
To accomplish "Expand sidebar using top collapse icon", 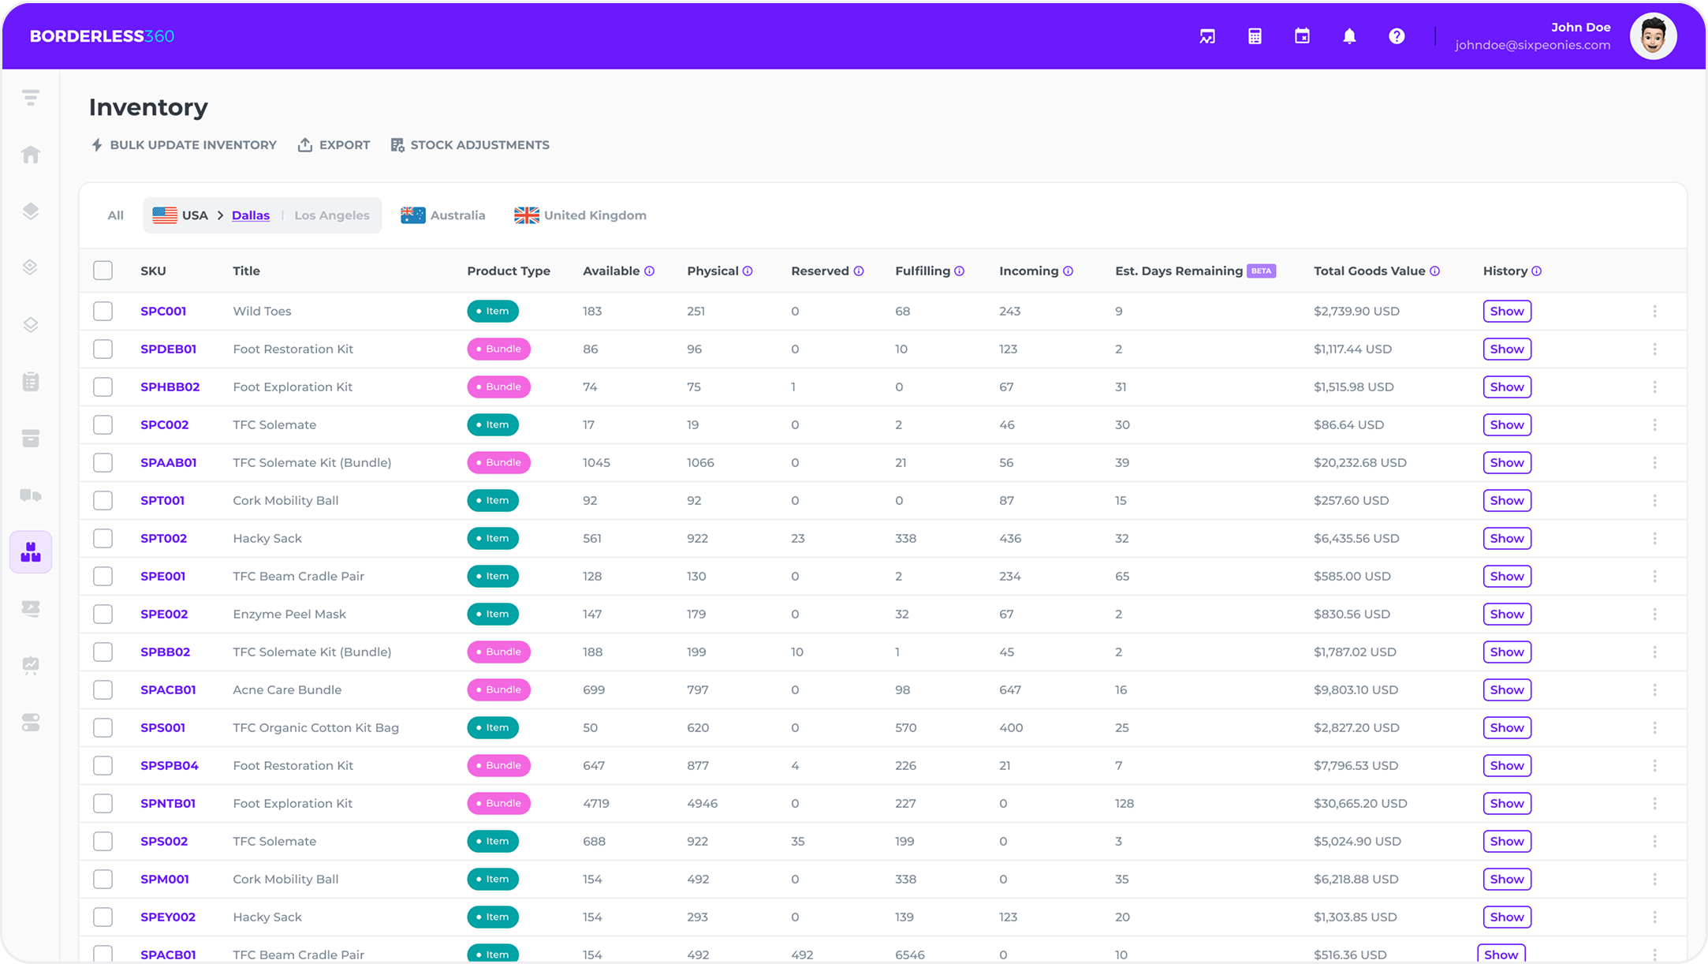I will [31, 98].
